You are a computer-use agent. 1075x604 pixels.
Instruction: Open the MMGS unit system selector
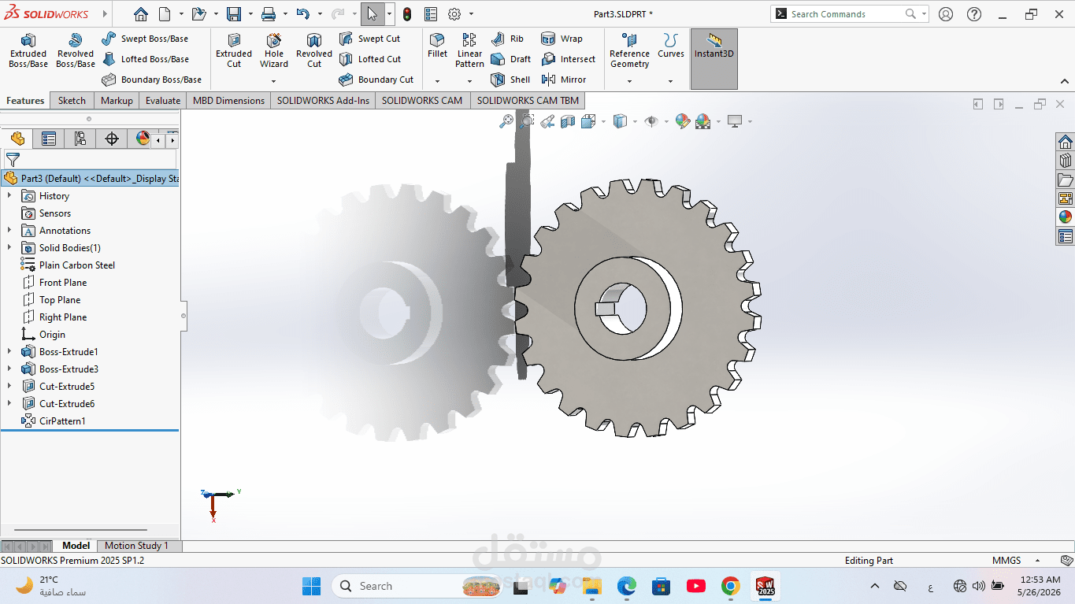[1006, 561]
